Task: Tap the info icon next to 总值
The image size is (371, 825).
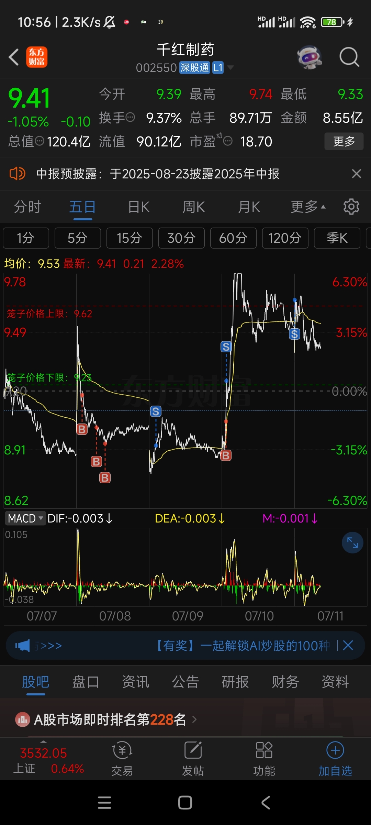Action: click(40, 141)
